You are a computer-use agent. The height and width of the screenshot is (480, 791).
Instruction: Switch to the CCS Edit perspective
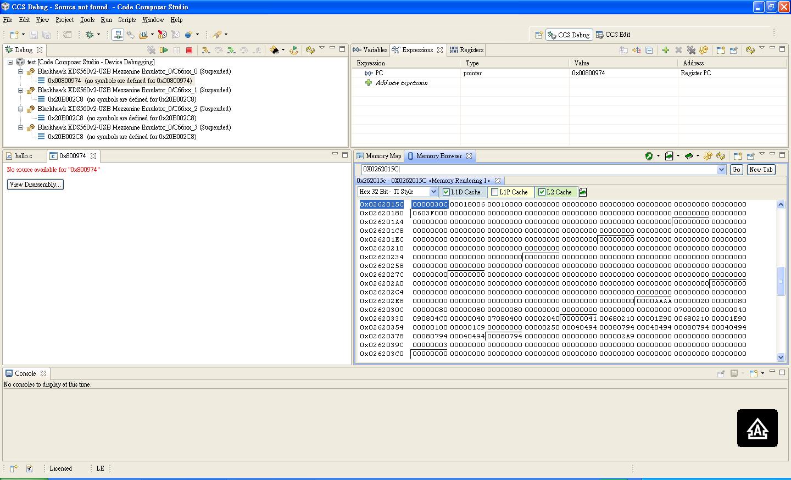(x=613, y=35)
